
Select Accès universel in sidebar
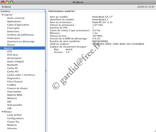pyautogui.click(x=16, y=18)
